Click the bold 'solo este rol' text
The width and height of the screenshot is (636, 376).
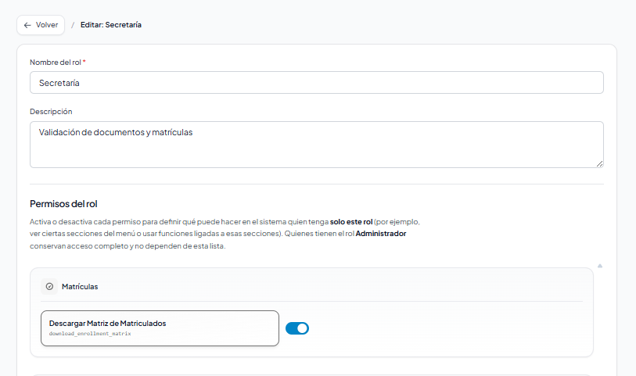(x=350, y=222)
